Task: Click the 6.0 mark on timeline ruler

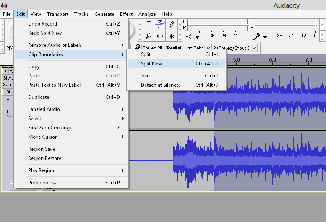Action: click(x=273, y=60)
